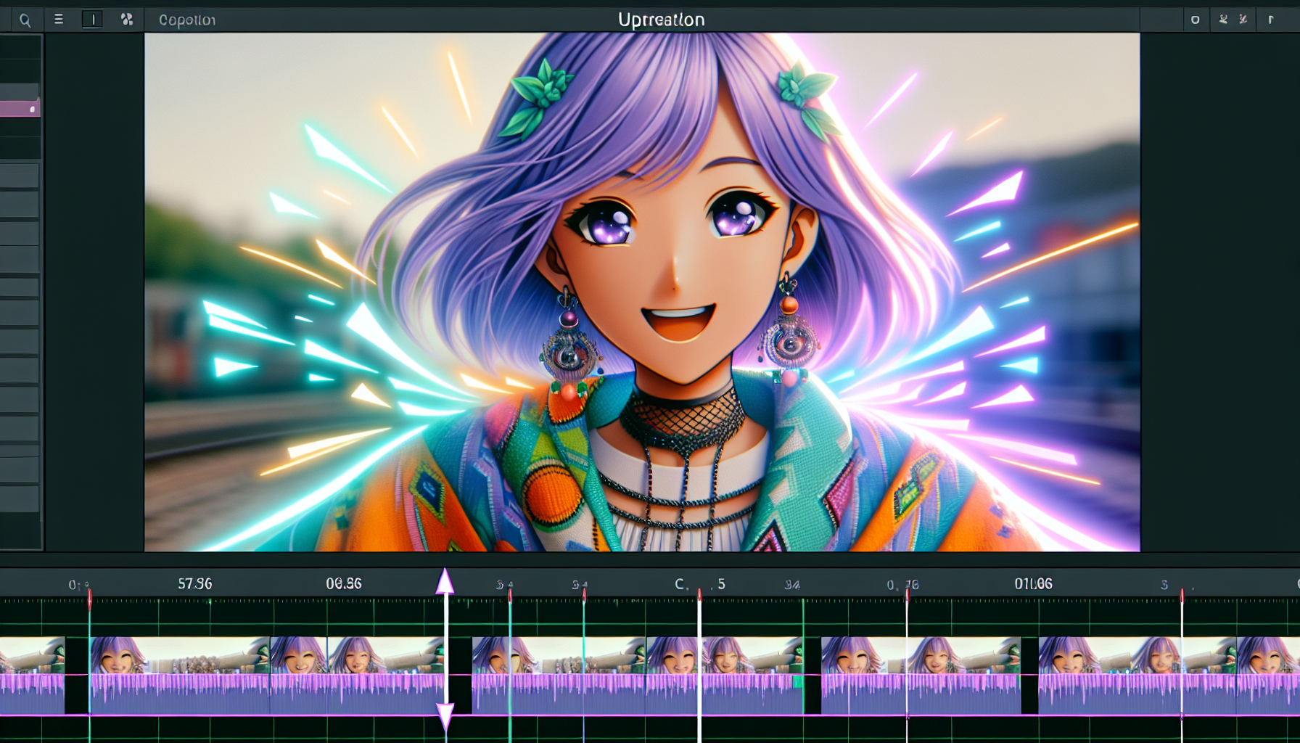Screen dimensions: 1300x743
Task: Toggle the first panel slot in left sidebar
Action: pyautogui.click(x=20, y=174)
